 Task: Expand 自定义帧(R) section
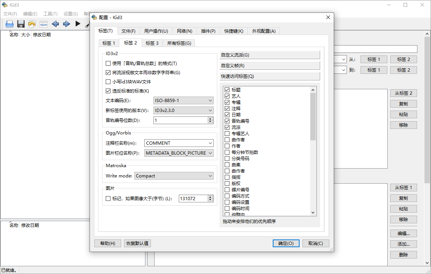270,66
